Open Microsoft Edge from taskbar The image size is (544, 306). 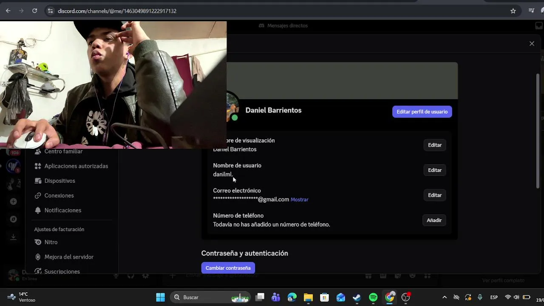point(292,297)
